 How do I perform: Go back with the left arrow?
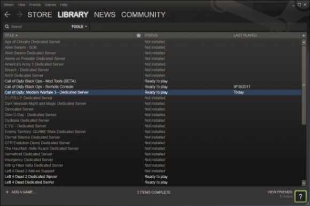pyautogui.click(x=7, y=14)
